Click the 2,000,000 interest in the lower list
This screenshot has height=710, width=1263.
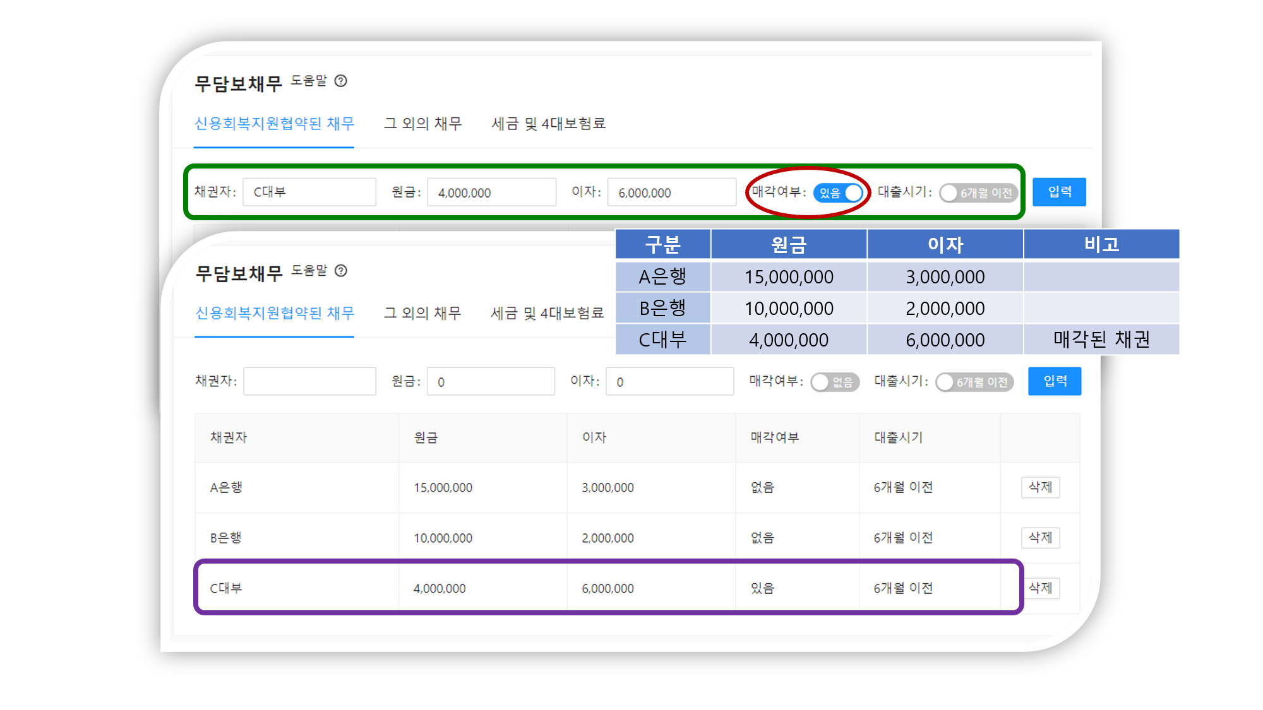pos(608,538)
